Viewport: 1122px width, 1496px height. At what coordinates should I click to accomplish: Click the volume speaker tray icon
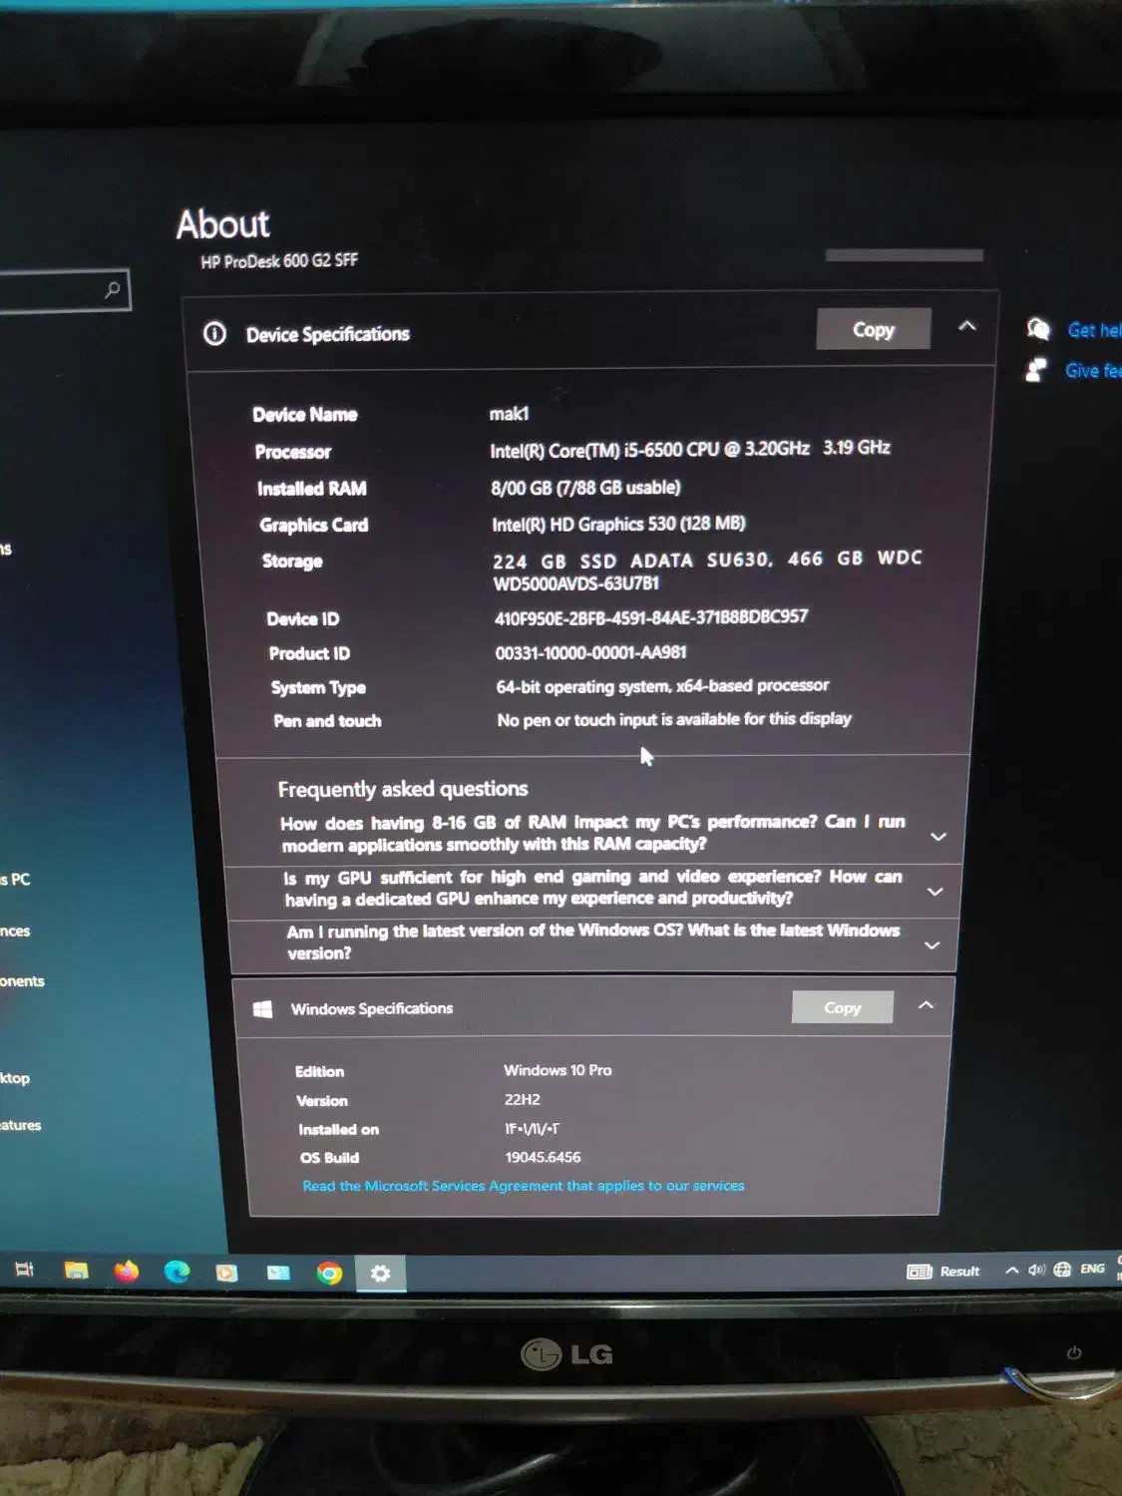point(1036,1270)
